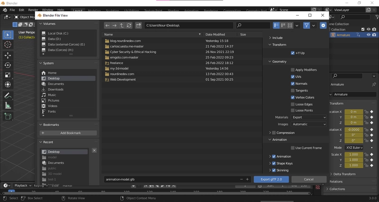Toggle the Shape Keys checkbox
The height and width of the screenshot is (202, 379).
pyautogui.click(x=274, y=163)
